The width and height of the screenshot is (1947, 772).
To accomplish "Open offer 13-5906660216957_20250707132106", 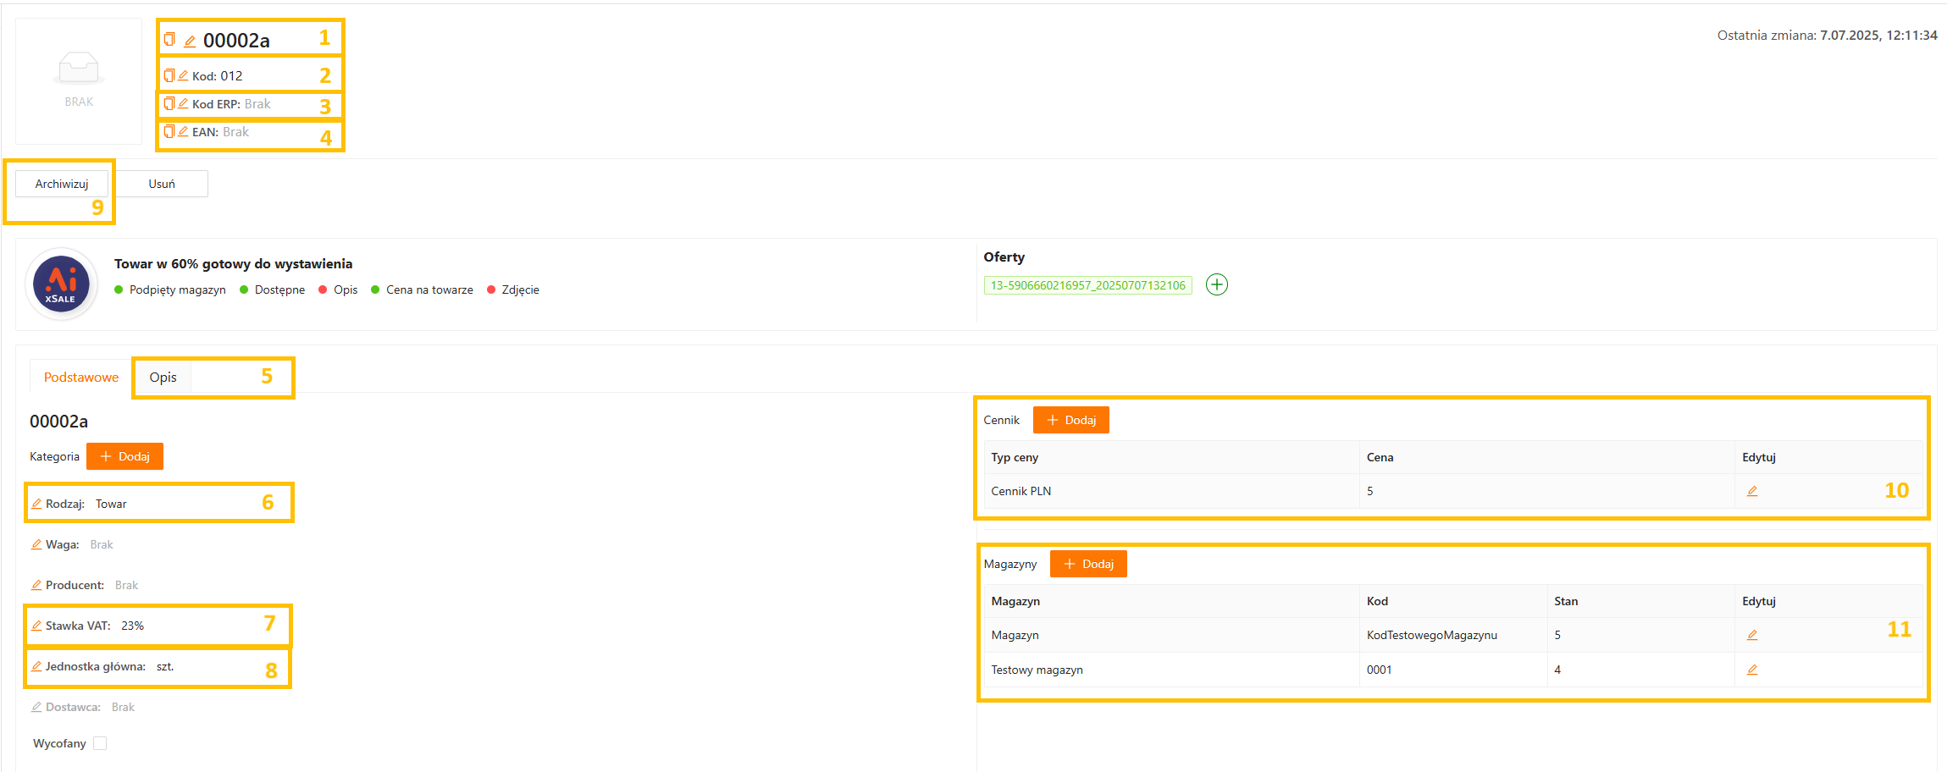I will click(x=1087, y=285).
